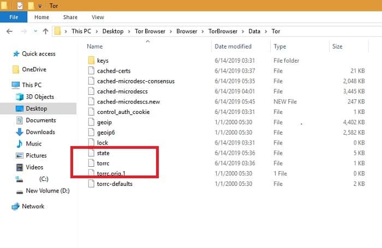
Task: Click the geoip file icon
Action: pyautogui.click(x=91, y=122)
